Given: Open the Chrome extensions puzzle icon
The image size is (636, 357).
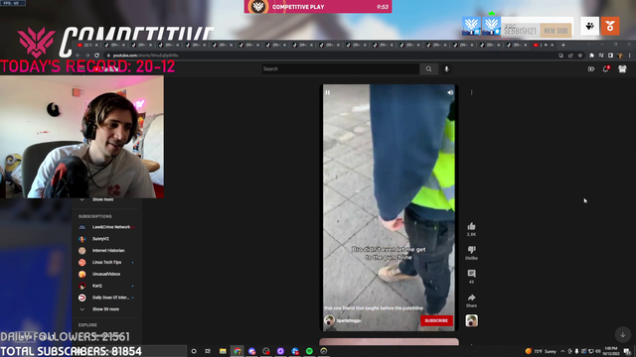Looking at the screenshot, I should coord(592,56).
